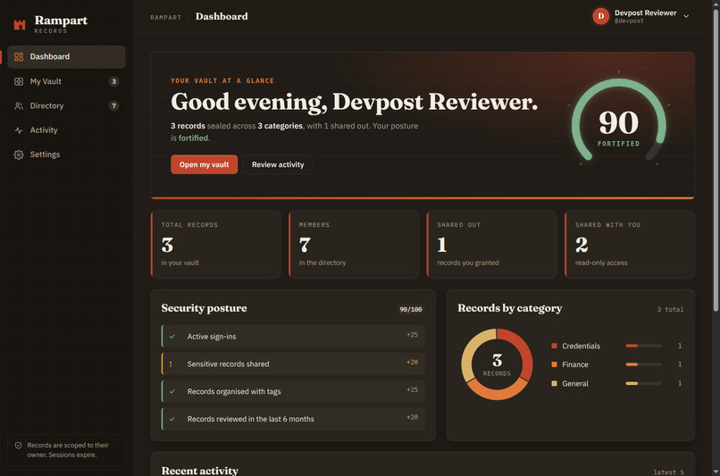This screenshot has width=720, height=476.
Task: Click the Credentials progress bar
Action: coord(643,346)
